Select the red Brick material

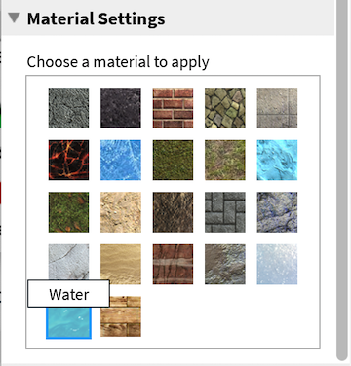(173, 108)
